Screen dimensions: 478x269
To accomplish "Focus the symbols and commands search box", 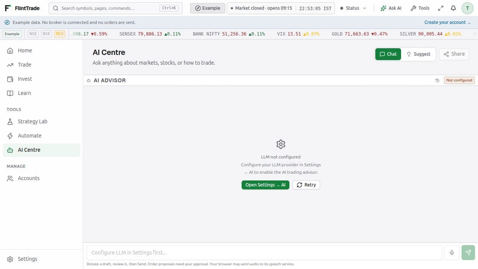I will coord(116,8).
